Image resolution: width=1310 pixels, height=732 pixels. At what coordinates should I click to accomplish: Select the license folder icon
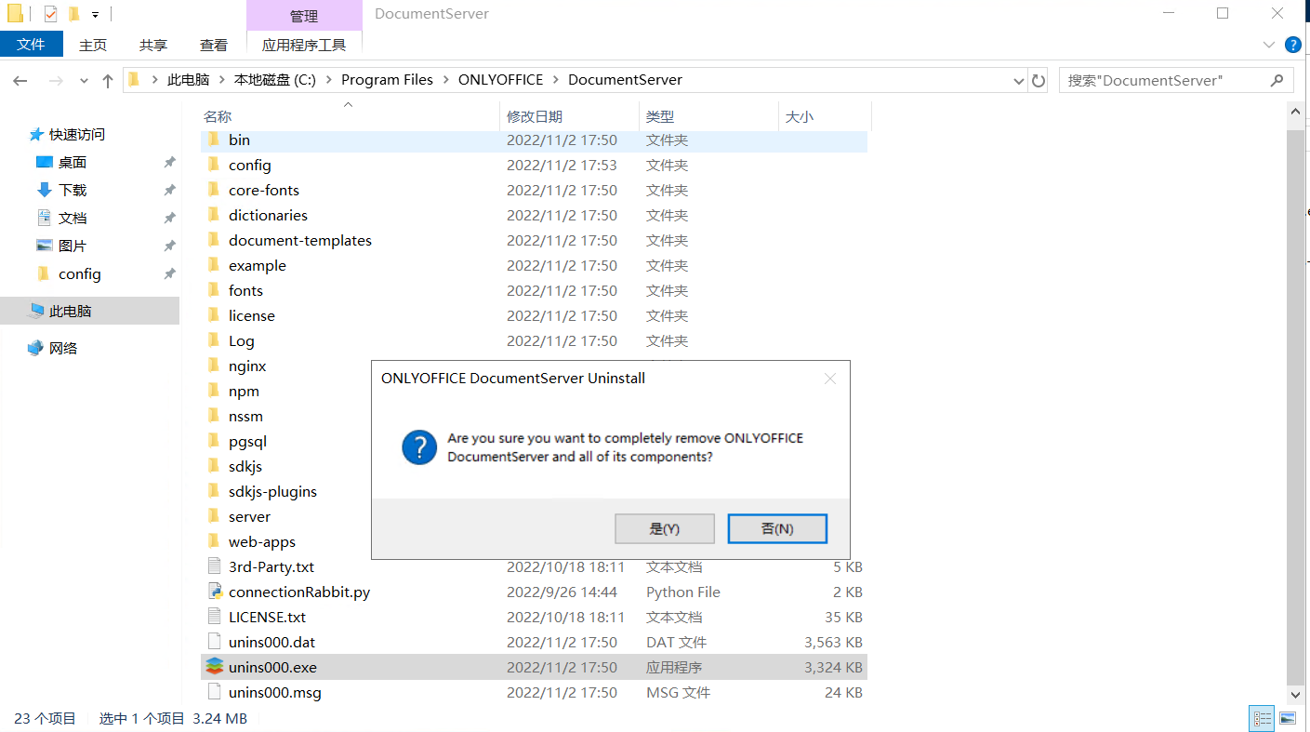coord(214,315)
